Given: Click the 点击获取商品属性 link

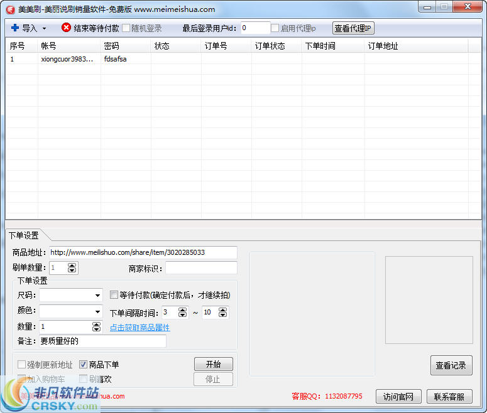Looking at the screenshot, I should tap(140, 328).
